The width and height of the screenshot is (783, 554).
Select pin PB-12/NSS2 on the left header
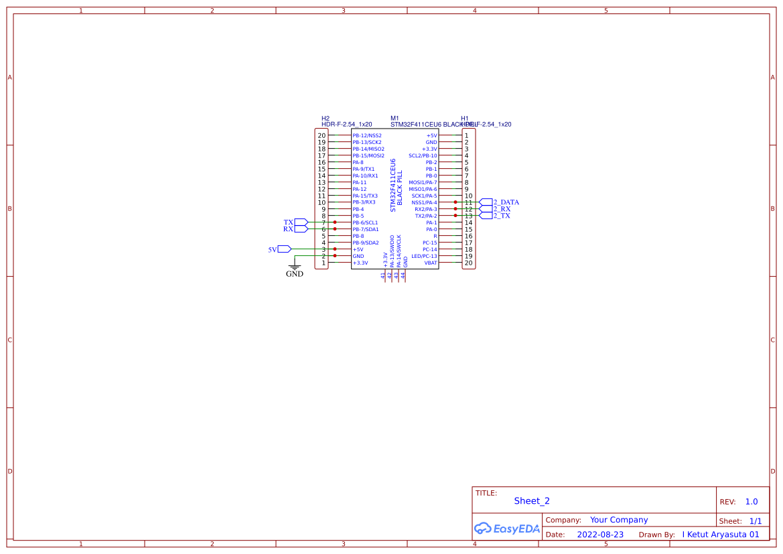366,135
